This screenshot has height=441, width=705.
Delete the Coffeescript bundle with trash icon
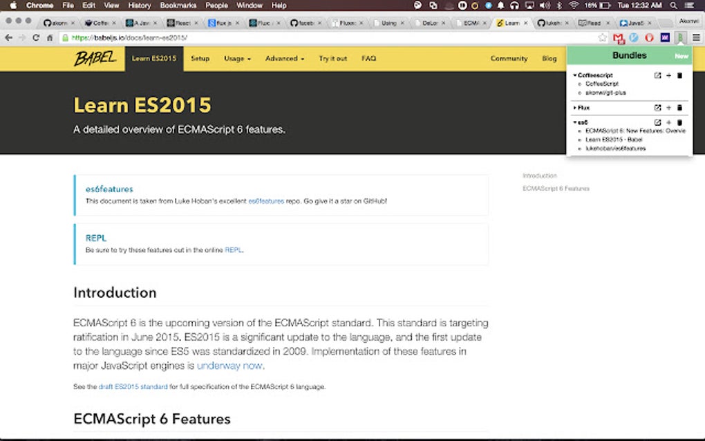click(x=679, y=75)
